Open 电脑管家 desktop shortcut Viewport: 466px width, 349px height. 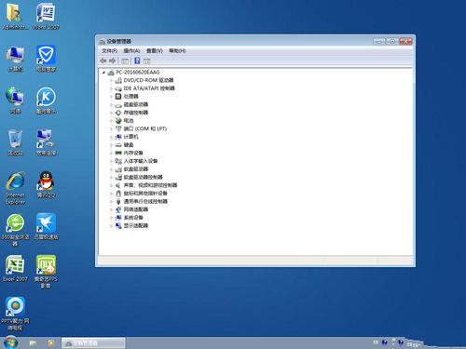pos(46,59)
